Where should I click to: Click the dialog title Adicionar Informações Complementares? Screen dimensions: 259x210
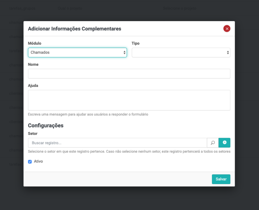click(x=74, y=29)
